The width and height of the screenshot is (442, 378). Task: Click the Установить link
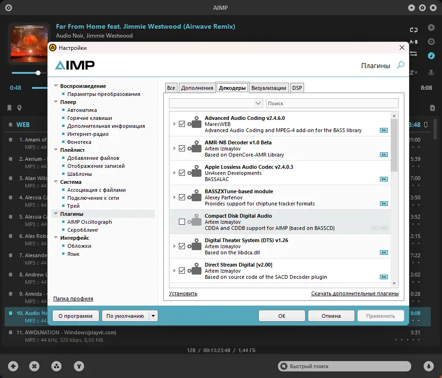click(183, 293)
